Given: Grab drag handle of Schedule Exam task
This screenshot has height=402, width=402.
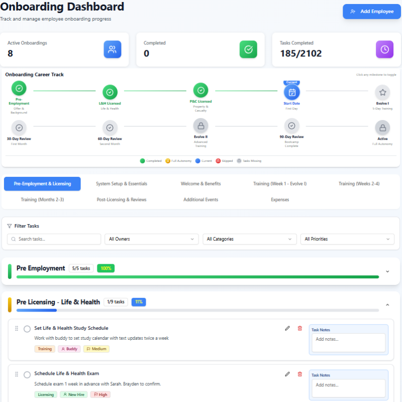Looking at the screenshot, I should pyautogui.click(x=17, y=374).
